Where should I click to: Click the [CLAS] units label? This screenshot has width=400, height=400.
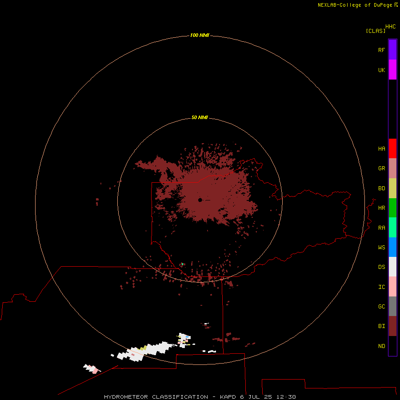376,31
